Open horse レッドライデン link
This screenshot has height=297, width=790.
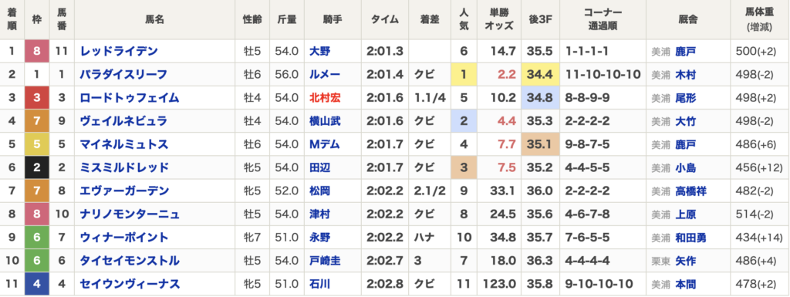(x=119, y=52)
